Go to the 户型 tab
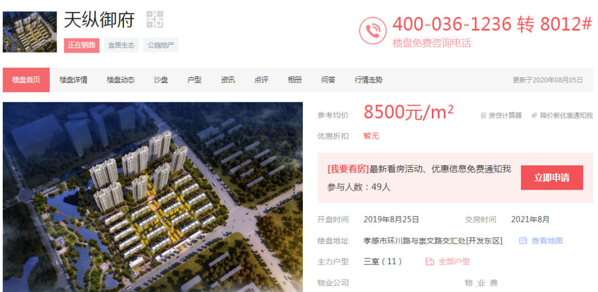 click(x=194, y=80)
